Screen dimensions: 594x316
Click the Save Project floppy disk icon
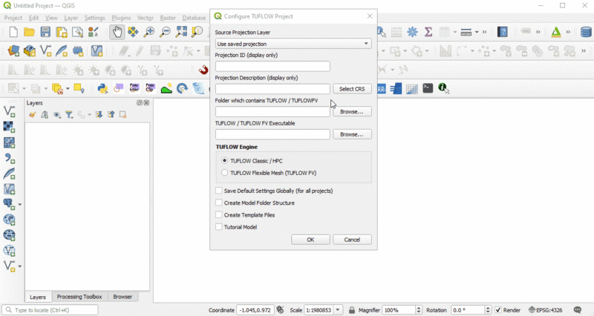[45, 32]
